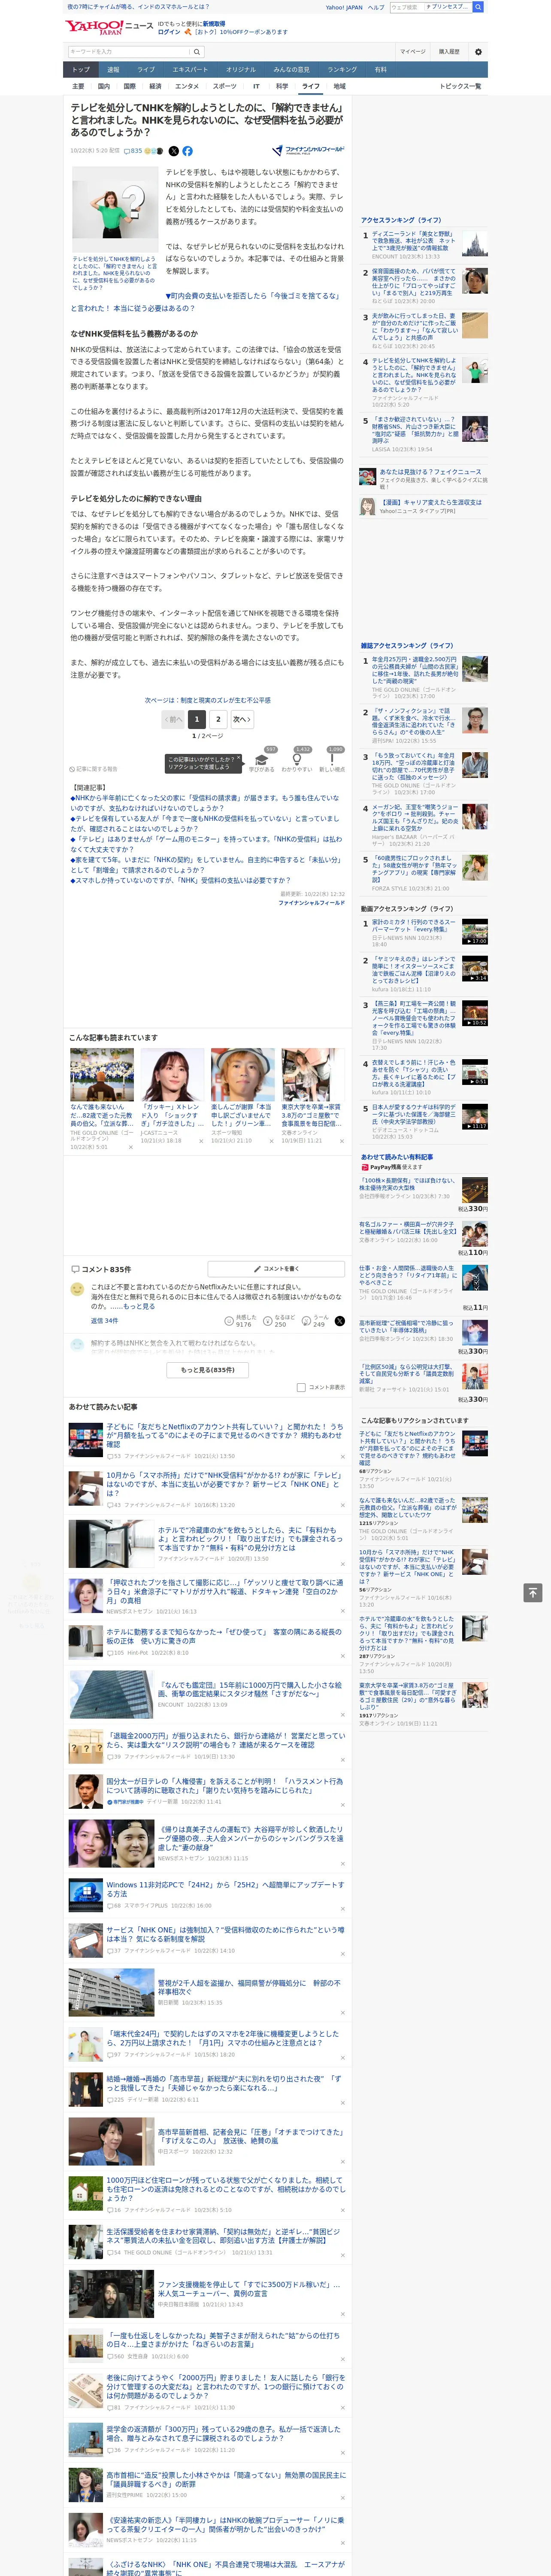Screen dimensions: 551x2576
Task: Open ranking item 保育園面接のため バリバリ働いて
Action: coord(414,282)
